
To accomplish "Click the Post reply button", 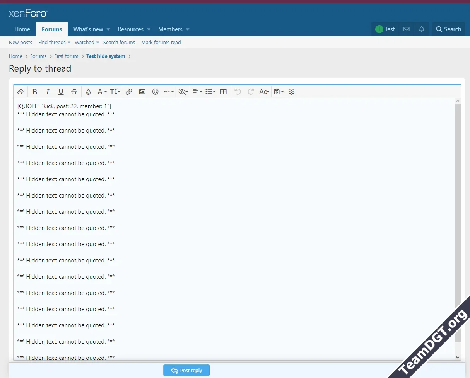I will point(186,370).
